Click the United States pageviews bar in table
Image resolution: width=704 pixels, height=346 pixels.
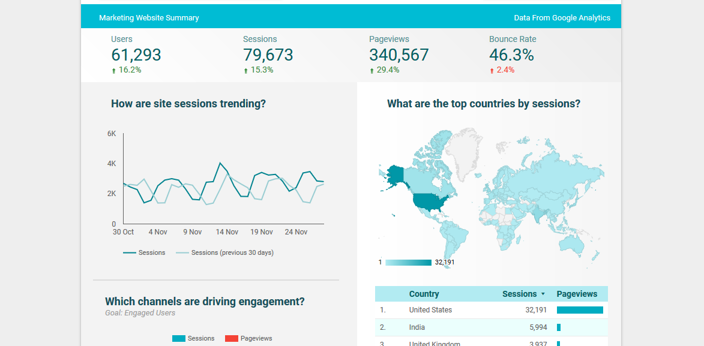[579, 310]
